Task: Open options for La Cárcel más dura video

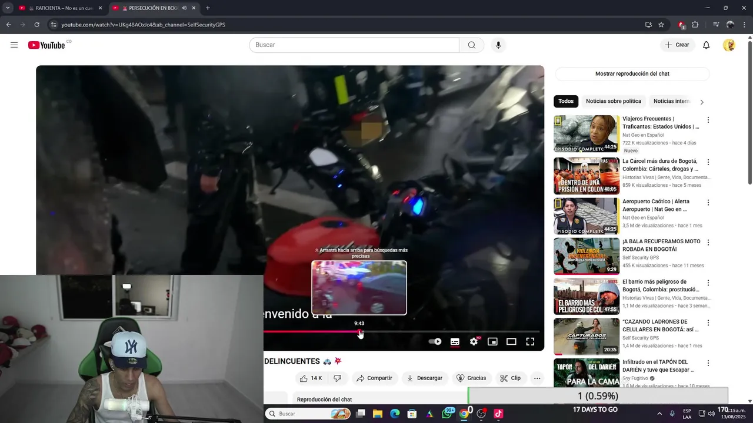Action: point(708,162)
